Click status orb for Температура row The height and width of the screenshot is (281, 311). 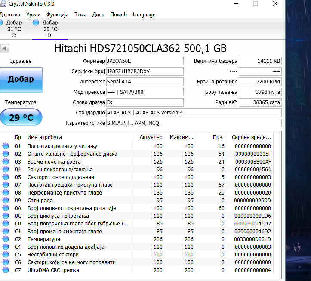pyautogui.click(x=6, y=239)
